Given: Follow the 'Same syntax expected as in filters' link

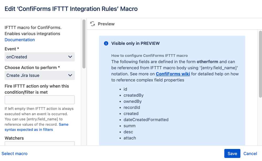Looking at the screenshot, I should (36, 127).
